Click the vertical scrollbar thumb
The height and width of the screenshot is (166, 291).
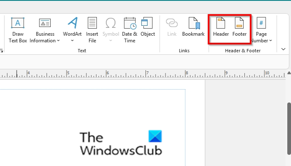289,129
